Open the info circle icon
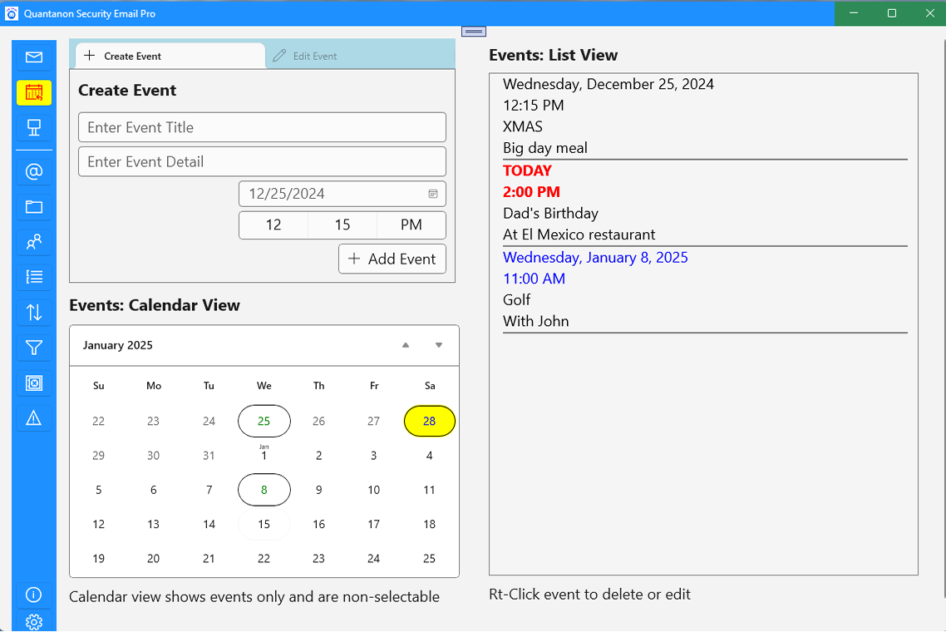946x642 pixels. [34, 595]
